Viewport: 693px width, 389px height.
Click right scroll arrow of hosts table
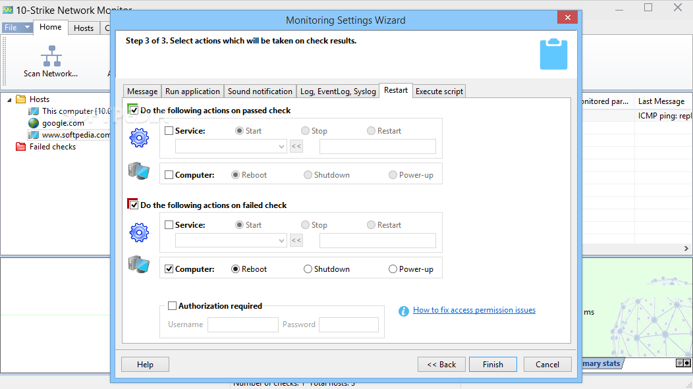686,249
